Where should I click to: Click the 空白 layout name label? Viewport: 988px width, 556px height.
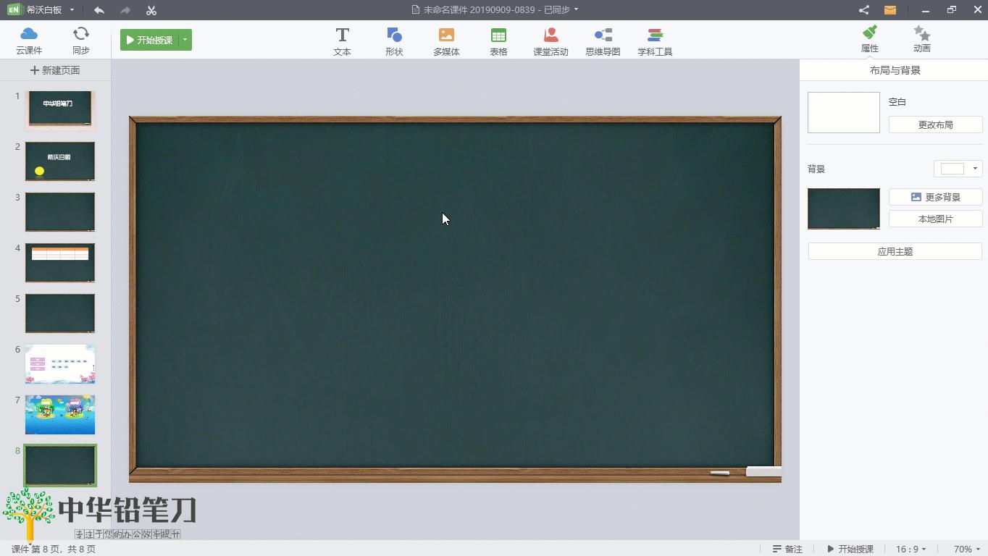897,102
